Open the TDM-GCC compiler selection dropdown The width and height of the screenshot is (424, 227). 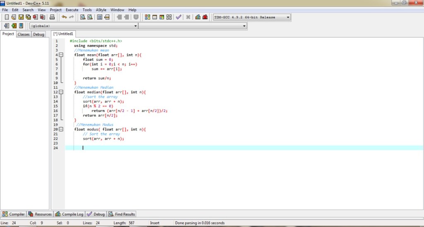(x=288, y=17)
